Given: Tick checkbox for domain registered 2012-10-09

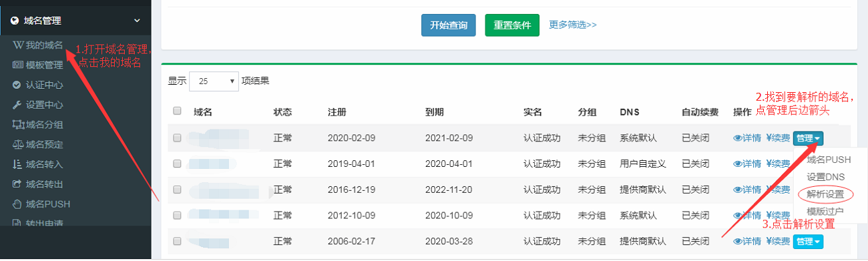Looking at the screenshot, I should [x=177, y=215].
